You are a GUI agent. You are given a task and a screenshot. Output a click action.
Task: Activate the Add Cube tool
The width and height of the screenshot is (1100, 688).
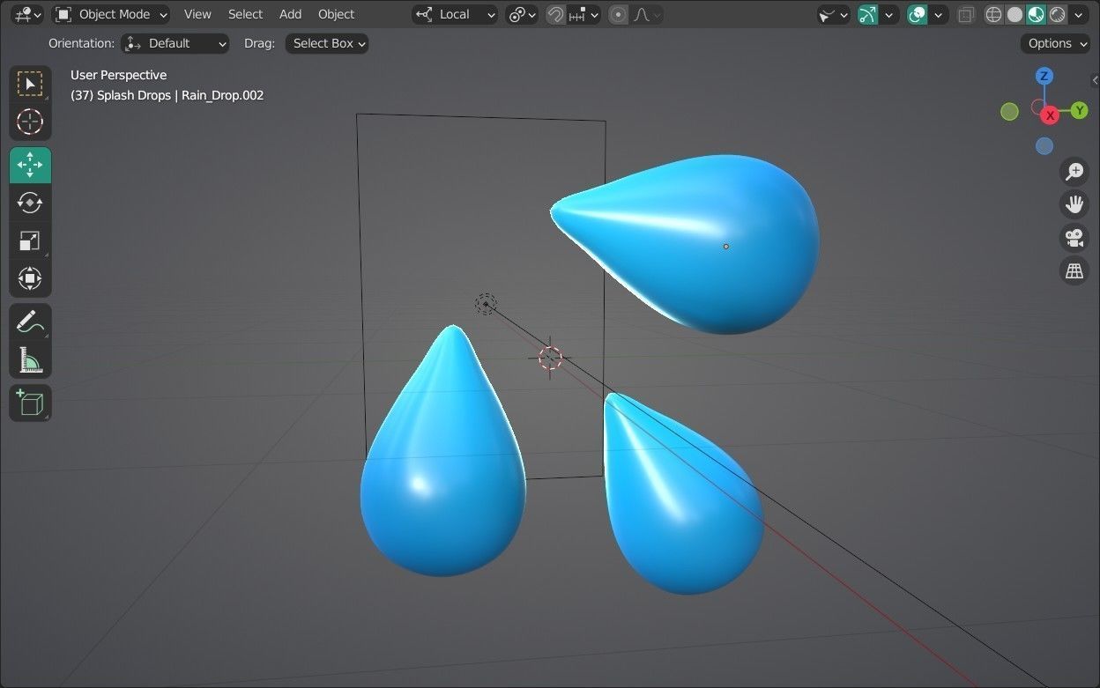pos(30,403)
